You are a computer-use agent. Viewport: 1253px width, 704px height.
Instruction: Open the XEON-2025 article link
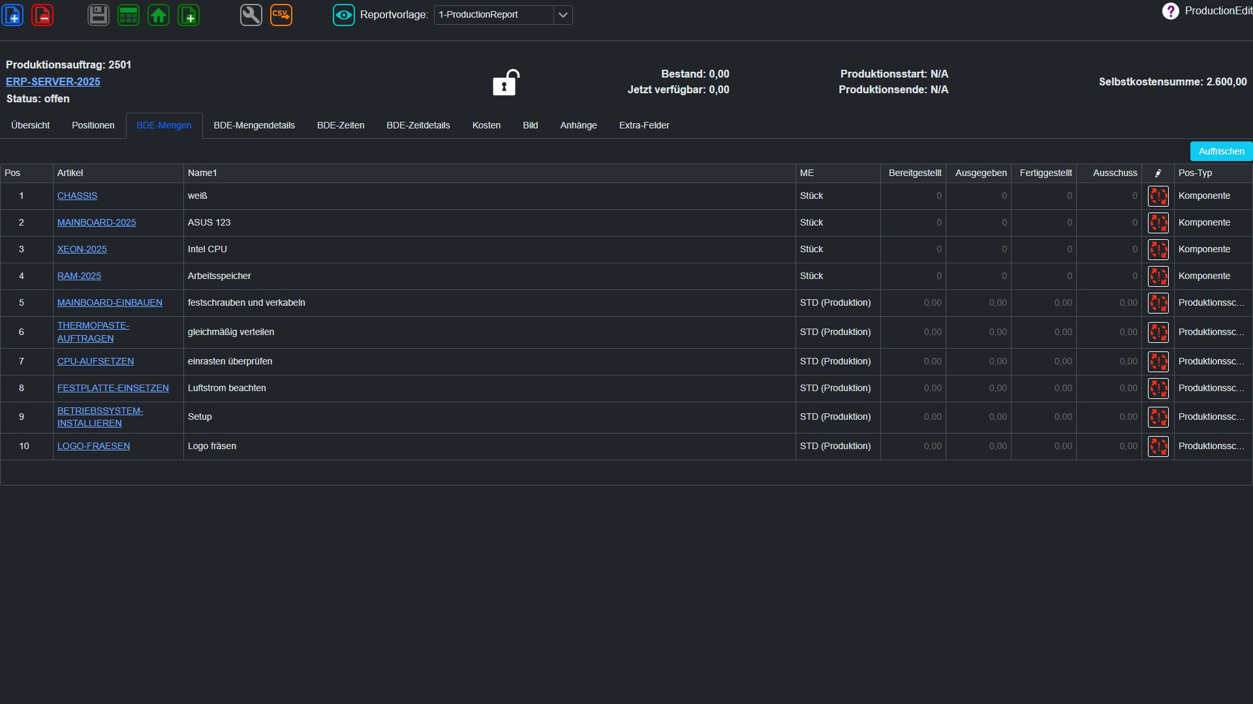tap(82, 249)
